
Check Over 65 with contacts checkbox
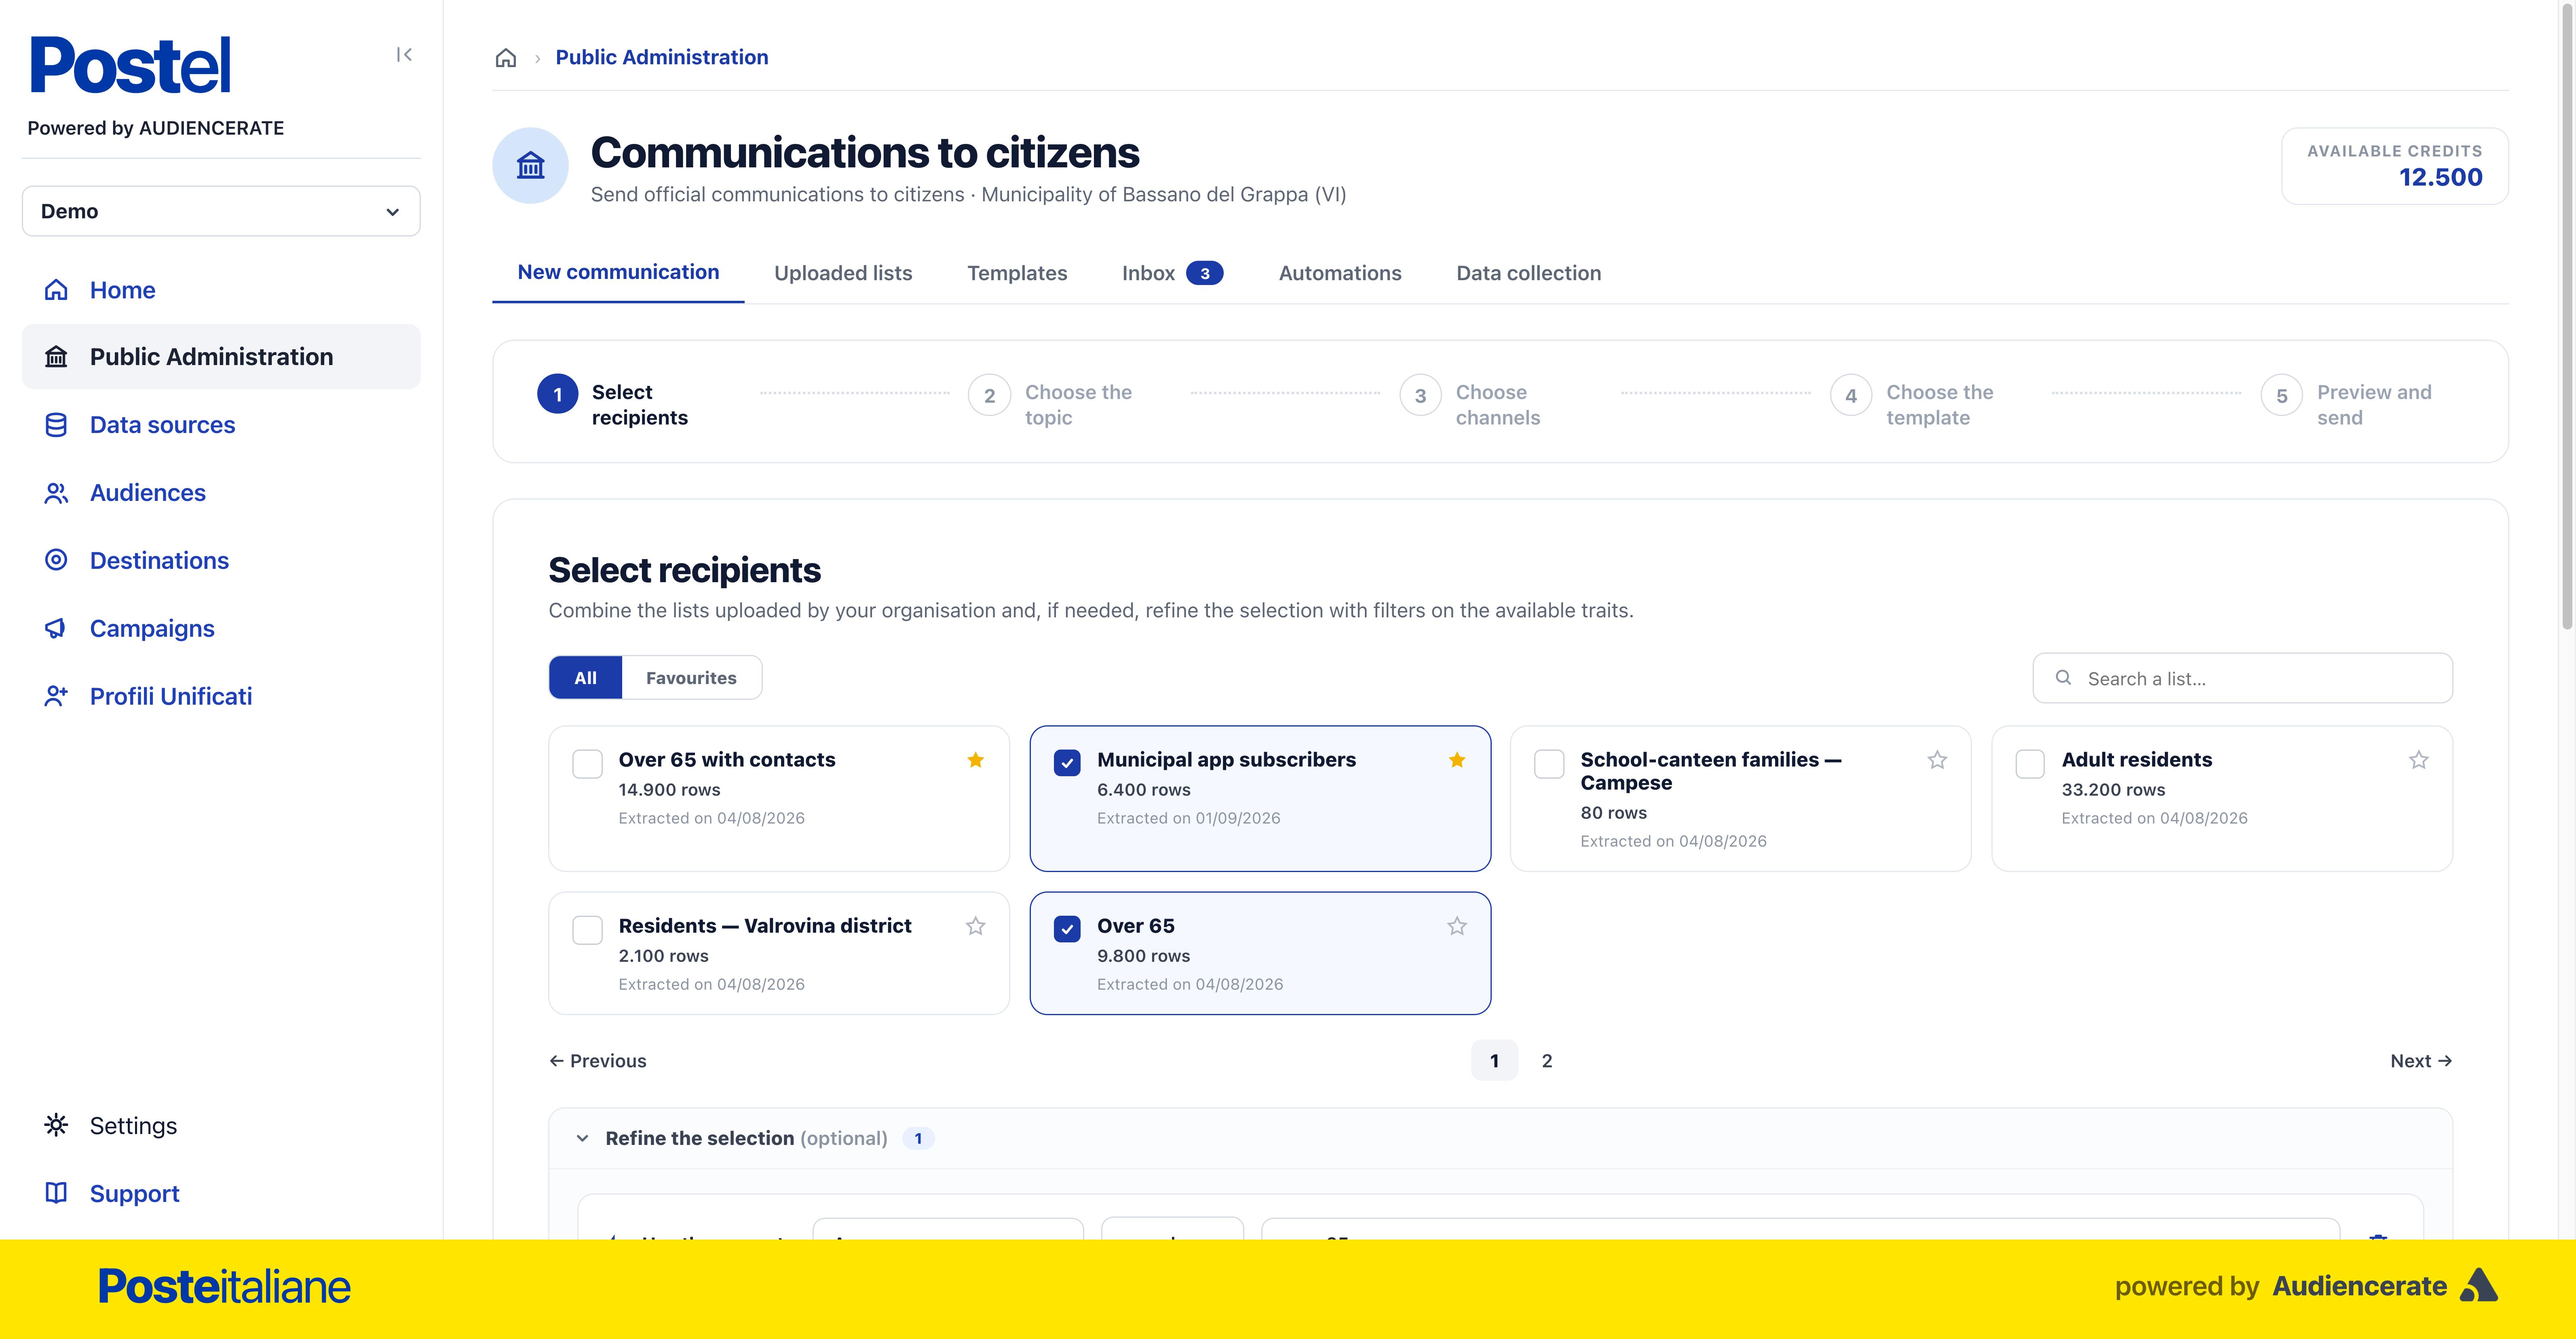[587, 764]
